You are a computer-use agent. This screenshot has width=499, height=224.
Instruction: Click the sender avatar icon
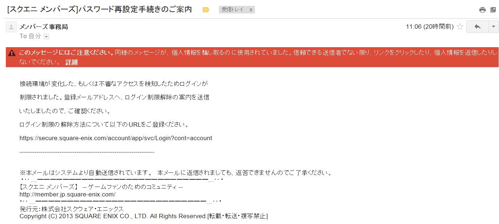click(11, 27)
